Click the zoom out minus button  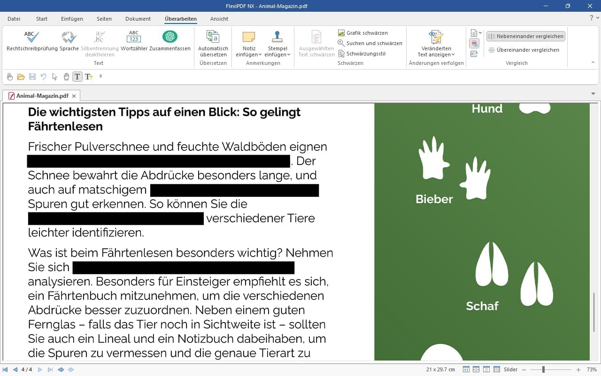524,370
